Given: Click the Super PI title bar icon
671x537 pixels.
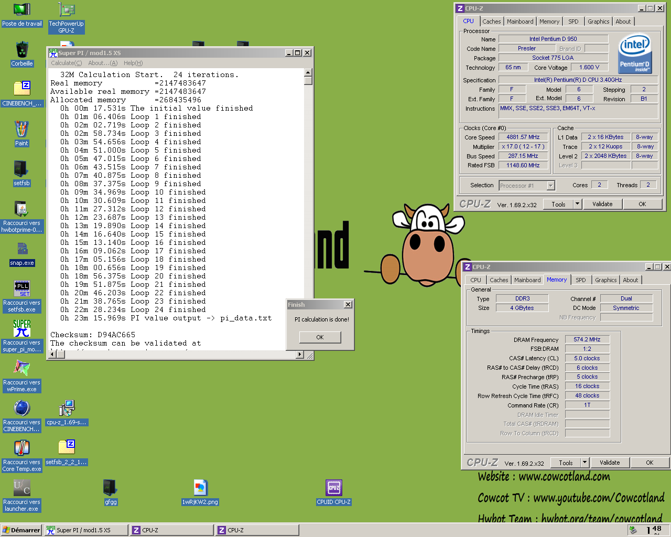Looking at the screenshot, I should coord(53,52).
